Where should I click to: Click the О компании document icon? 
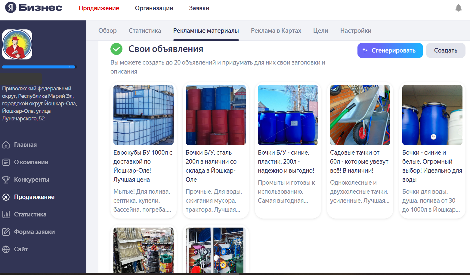coord(6,162)
